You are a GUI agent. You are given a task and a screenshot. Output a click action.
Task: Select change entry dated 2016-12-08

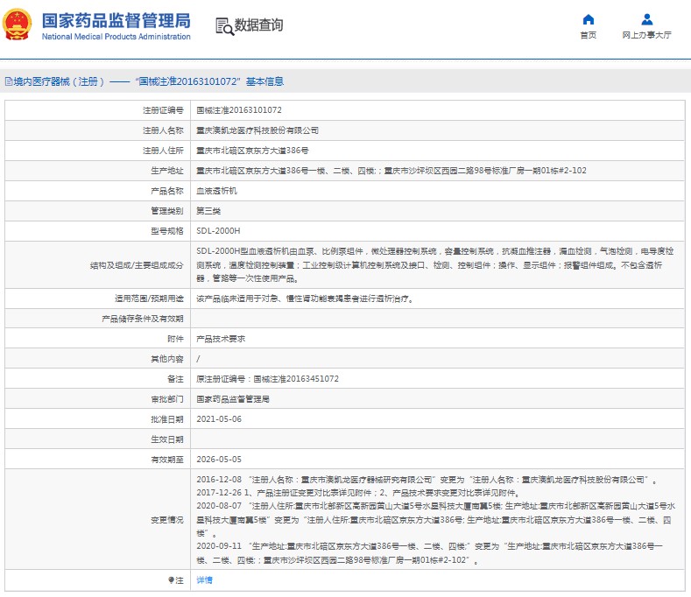click(427, 480)
